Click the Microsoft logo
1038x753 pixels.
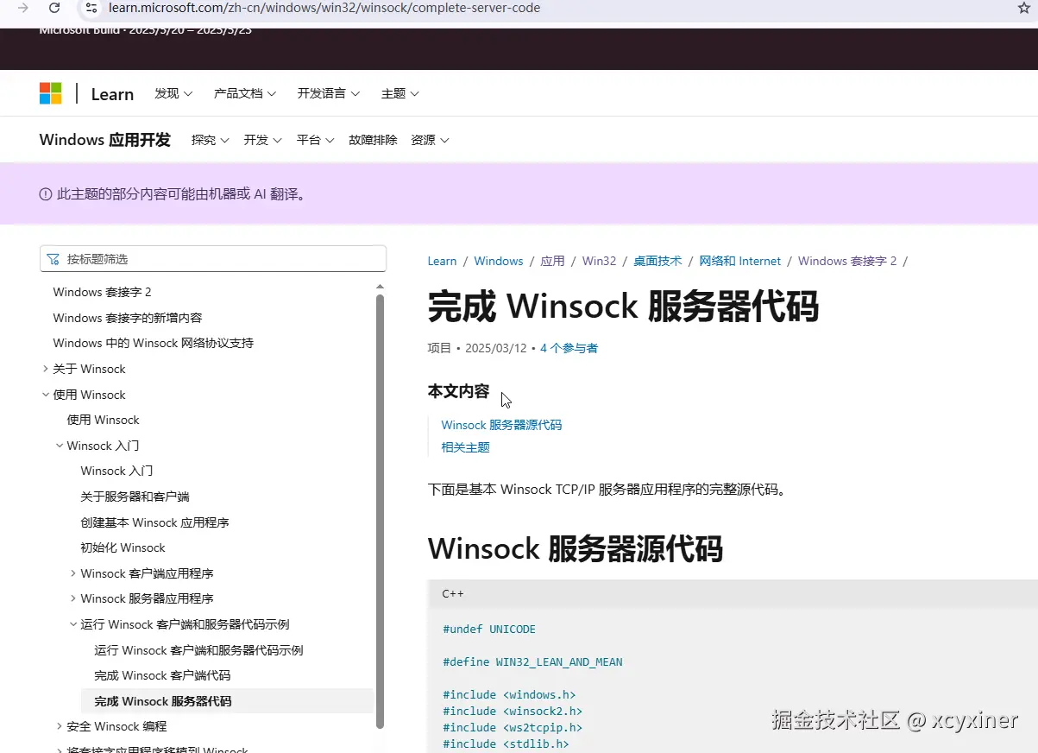(x=51, y=93)
